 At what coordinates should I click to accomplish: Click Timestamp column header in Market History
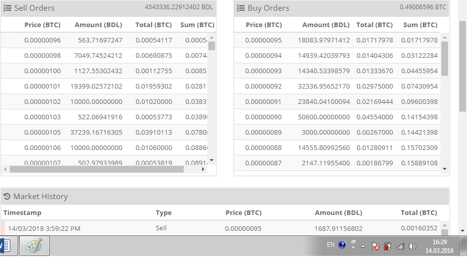pos(22,212)
